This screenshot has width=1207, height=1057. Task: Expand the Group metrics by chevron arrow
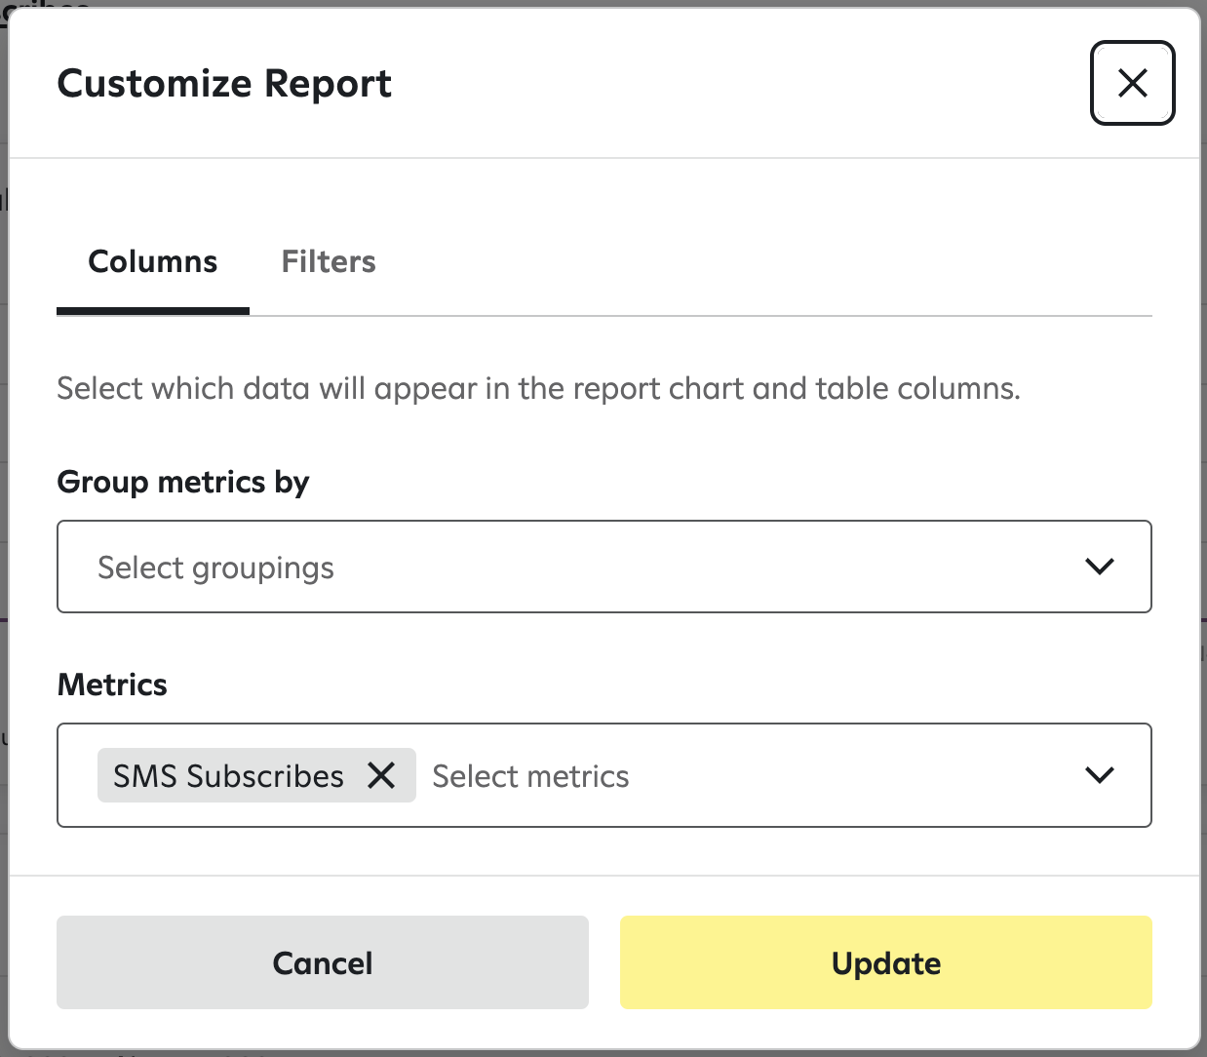pyautogui.click(x=1099, y=567)
